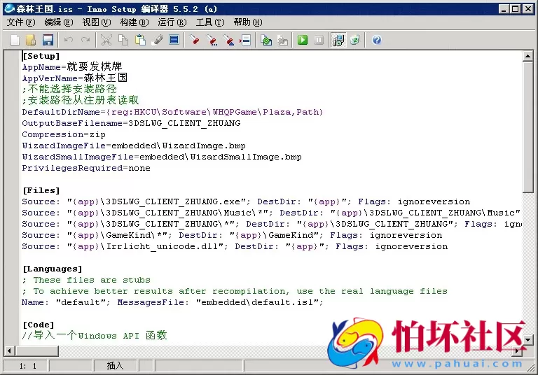Open help with the blue question mark icon

tap(377, 40)
